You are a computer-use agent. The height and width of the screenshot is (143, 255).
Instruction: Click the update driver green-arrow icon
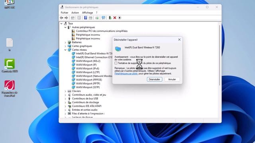pos(97,18)
